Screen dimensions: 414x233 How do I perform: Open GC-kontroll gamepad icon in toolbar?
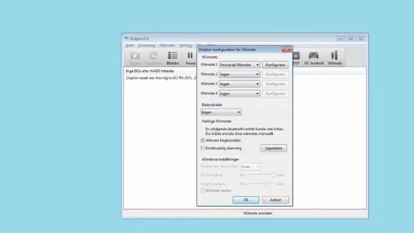click(x=314, y=58)
